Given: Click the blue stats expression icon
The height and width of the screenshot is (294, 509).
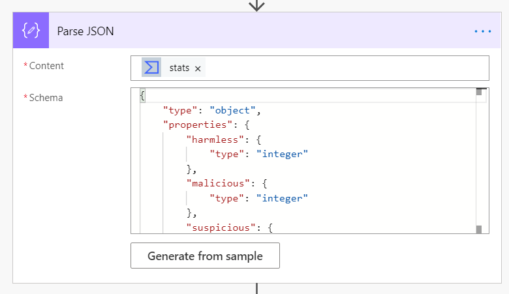Looking at the screenshot, I should tap(151, 68).
